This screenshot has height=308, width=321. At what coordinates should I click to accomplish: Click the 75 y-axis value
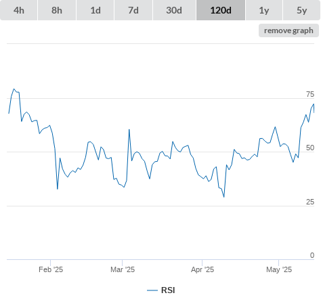(310, 94)
